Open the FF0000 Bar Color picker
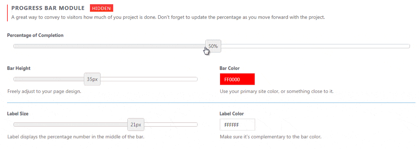This screenshot has width=419, height=149. coord(237,79)
